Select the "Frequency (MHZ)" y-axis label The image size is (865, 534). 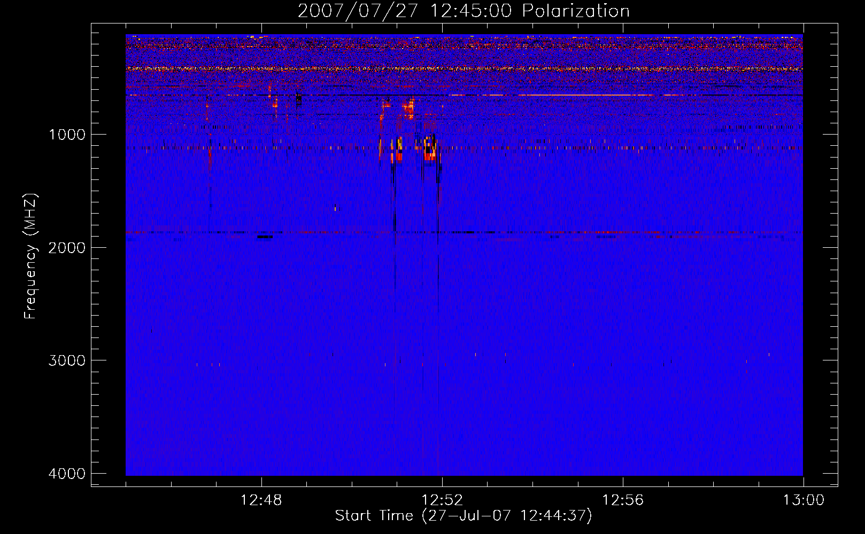tap(30, 256)
